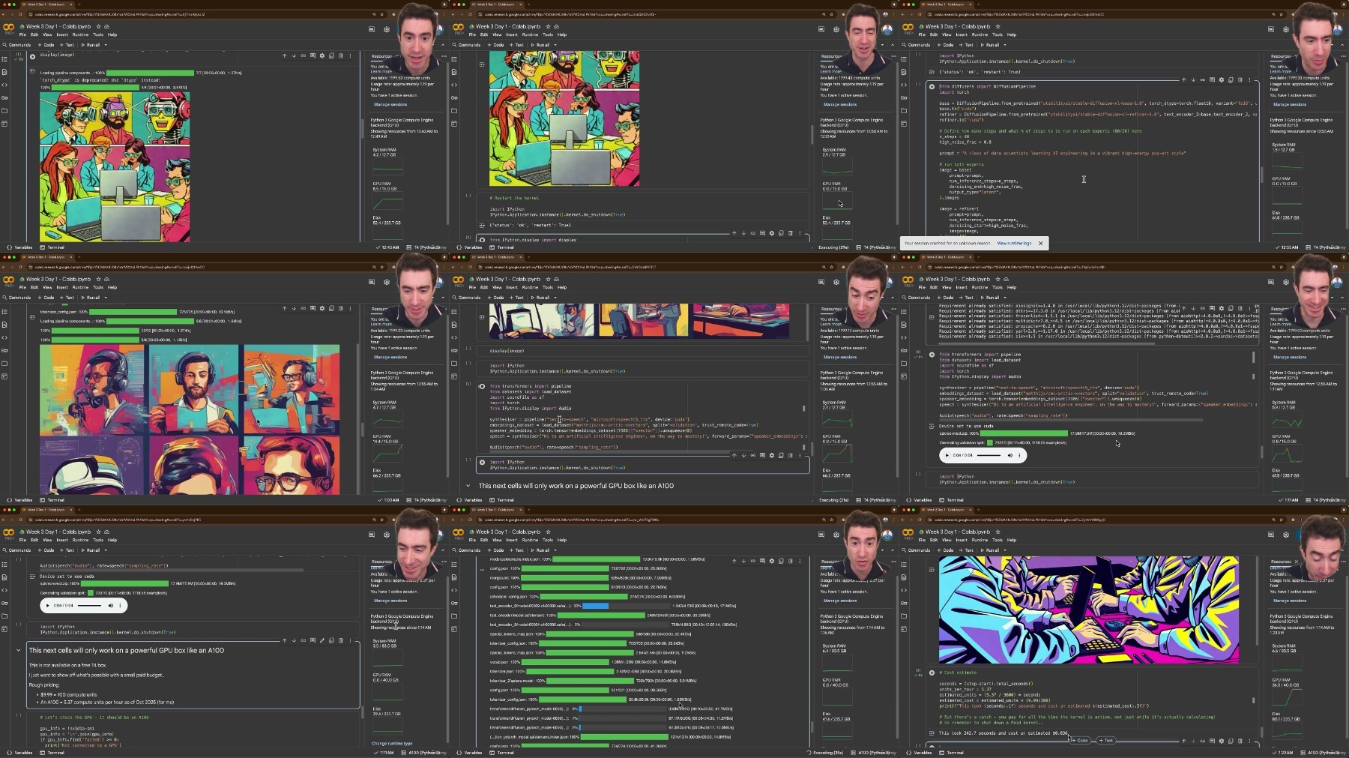Open find and replace in model-download progress notebook

point(454,577)
